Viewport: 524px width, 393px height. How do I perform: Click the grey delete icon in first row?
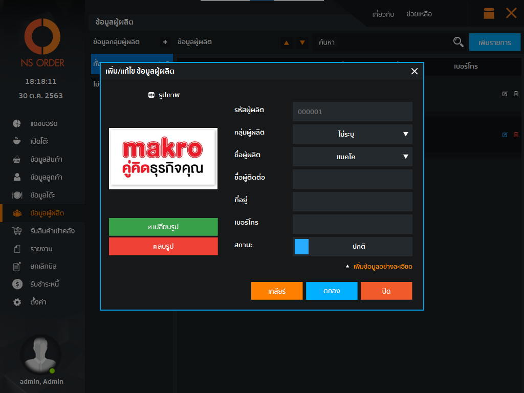(x=516, y=94)
